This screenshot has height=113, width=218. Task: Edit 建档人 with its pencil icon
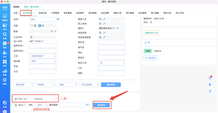tap(118, 28)
